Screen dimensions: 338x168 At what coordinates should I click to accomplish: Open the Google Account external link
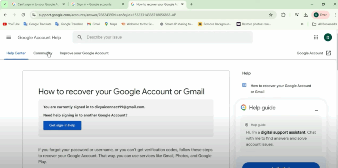314,53
